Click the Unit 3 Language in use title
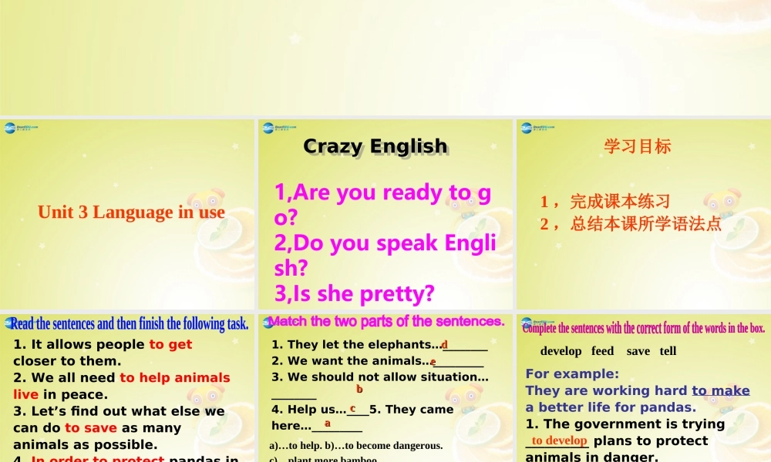Screen dimensions: 771x462 130,213
